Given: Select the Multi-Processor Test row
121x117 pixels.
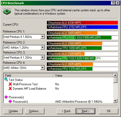Looking at the screenshot, I should point(58,84).
